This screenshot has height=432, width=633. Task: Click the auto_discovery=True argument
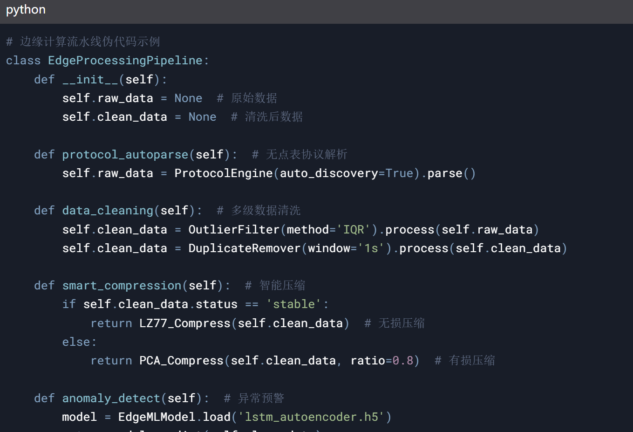[x=347, y=173]
